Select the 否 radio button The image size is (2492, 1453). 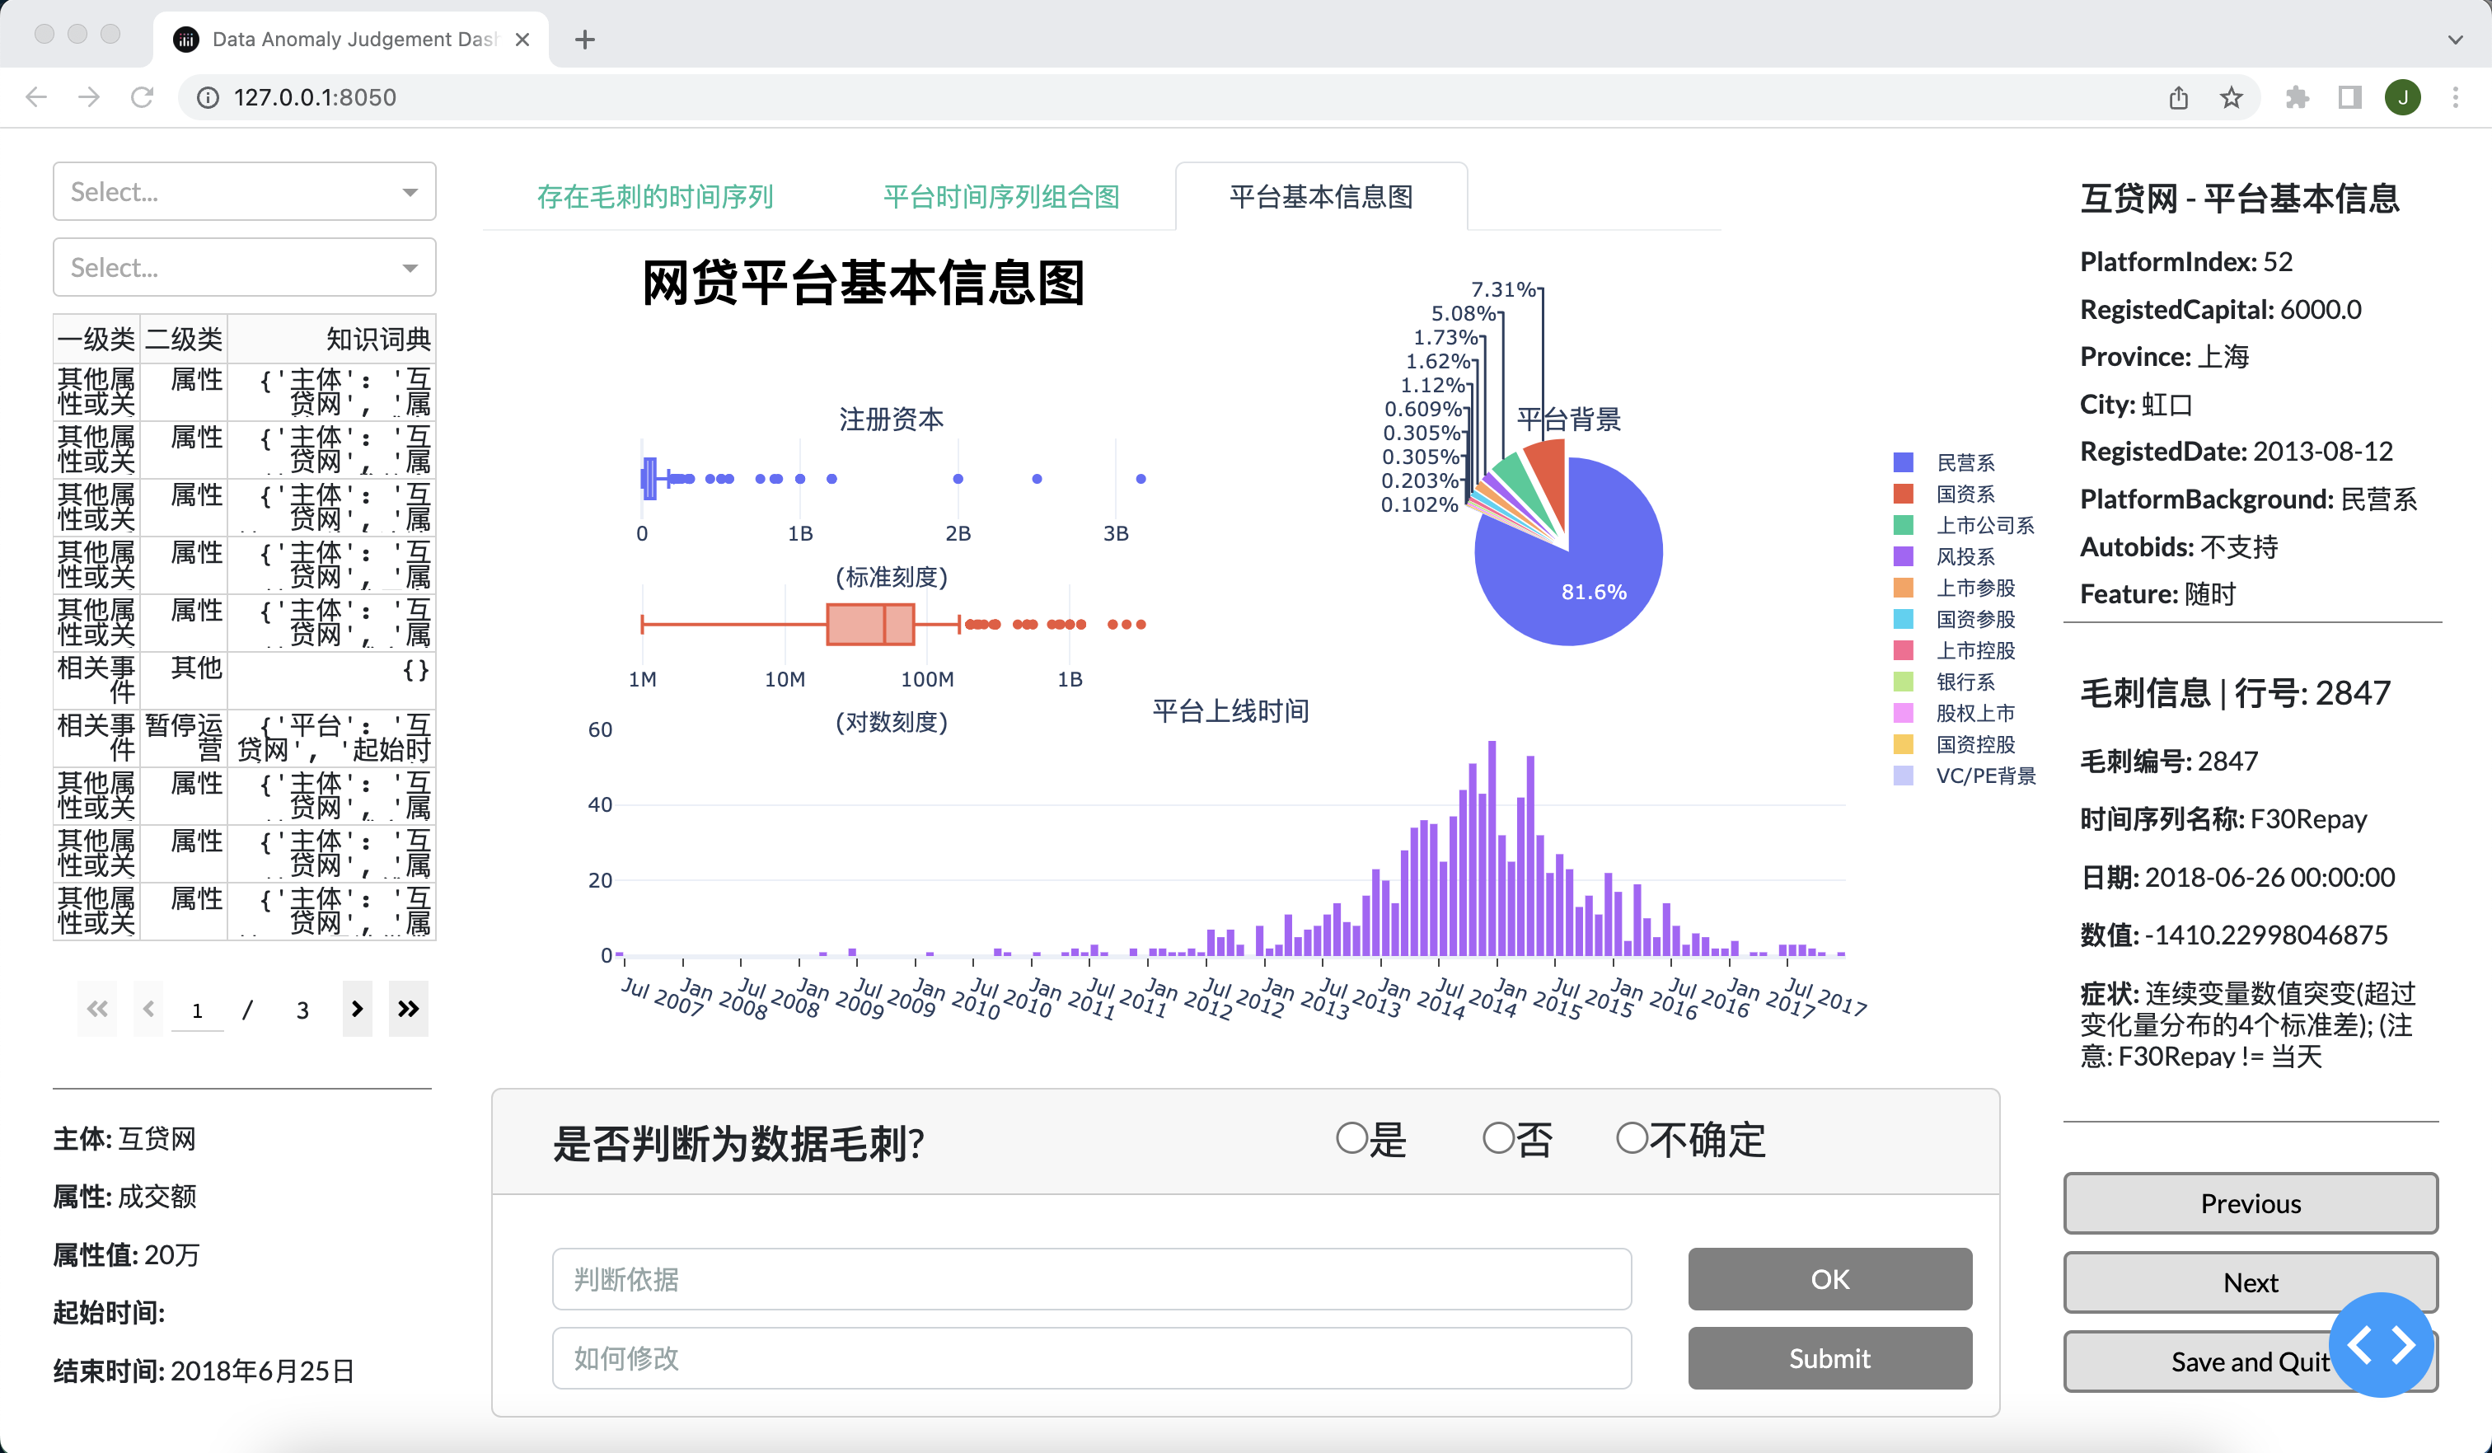pyautogui.click(x=1497, y=1140)
